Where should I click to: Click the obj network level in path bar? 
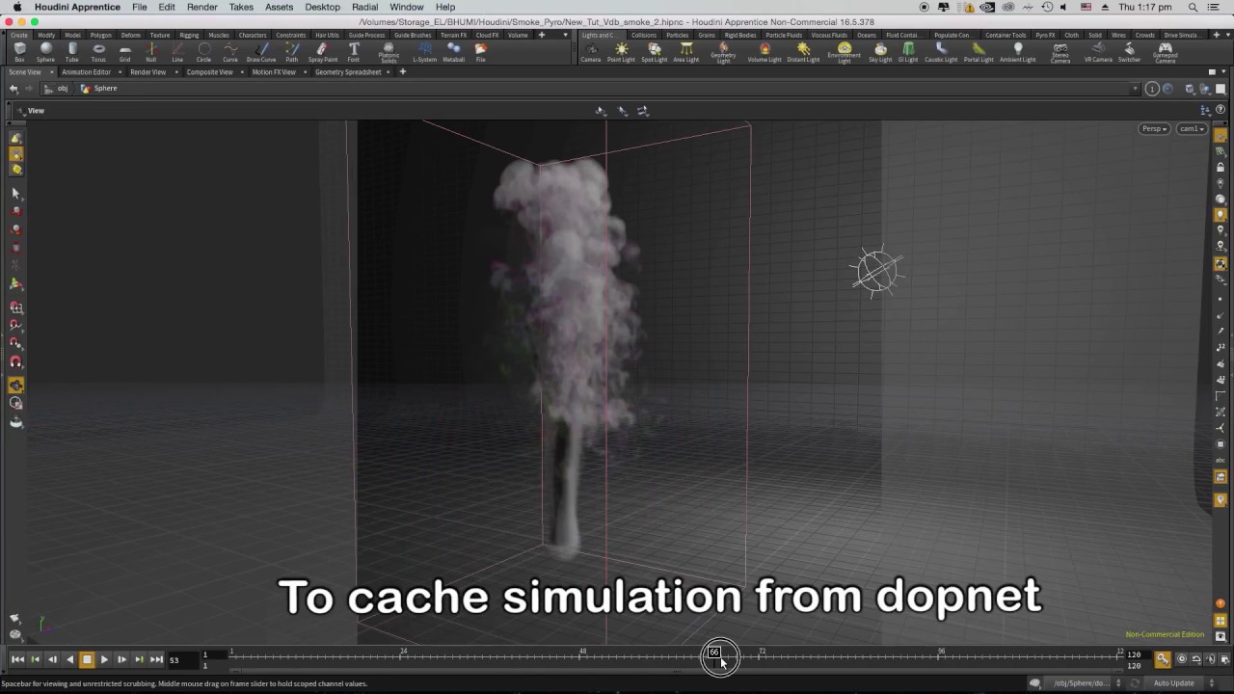(57, 89)
